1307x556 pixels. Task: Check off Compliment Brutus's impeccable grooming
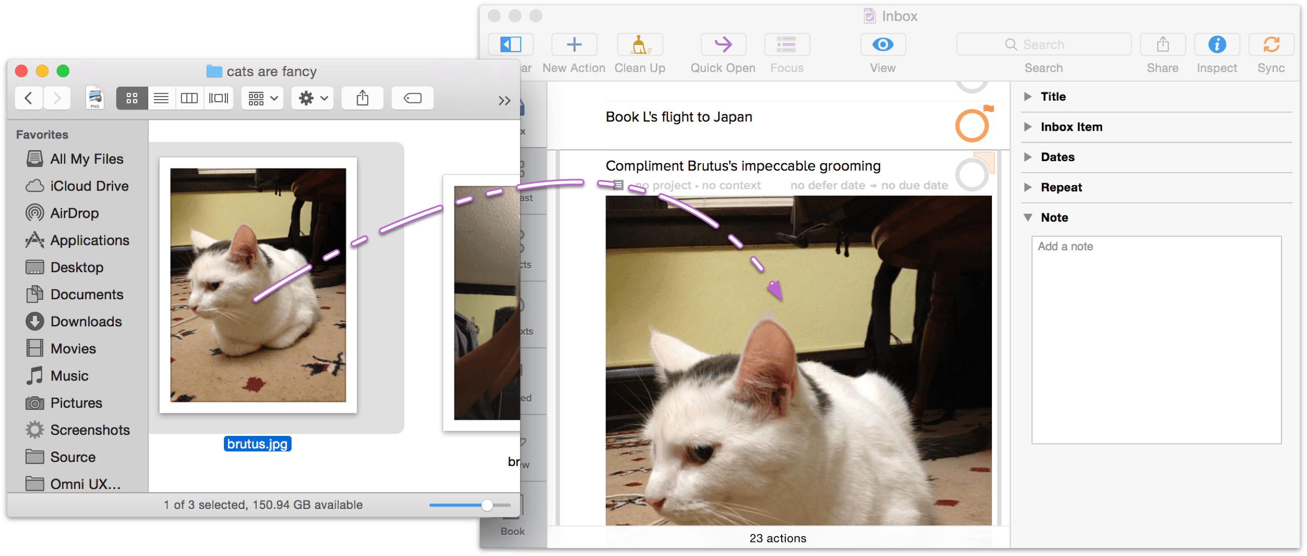[x=971, y=175]
